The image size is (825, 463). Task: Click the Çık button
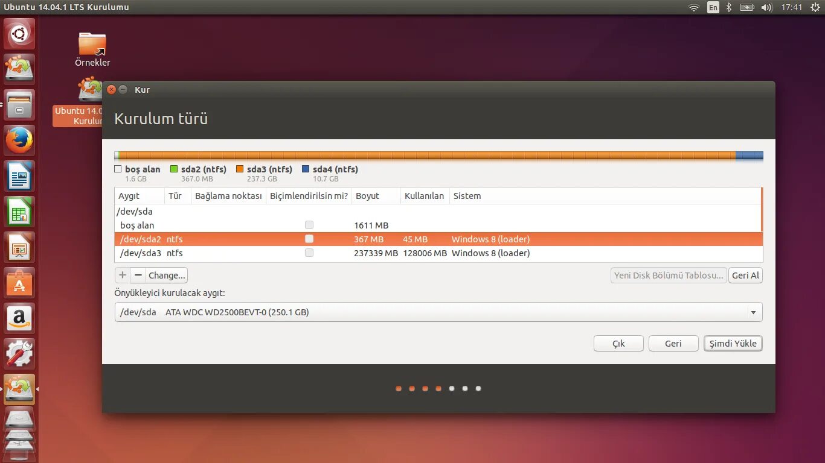pos(619,344)
